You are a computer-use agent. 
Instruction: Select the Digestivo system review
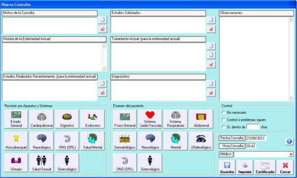67,119
